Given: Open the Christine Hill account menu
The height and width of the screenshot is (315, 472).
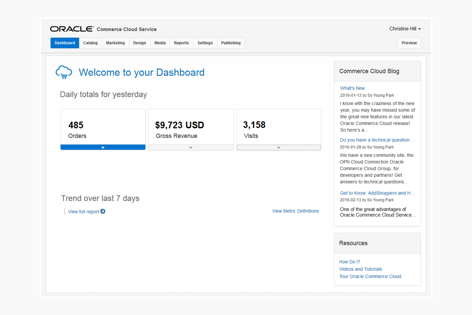Looking at the screenshot, I should tap(405, 28).
